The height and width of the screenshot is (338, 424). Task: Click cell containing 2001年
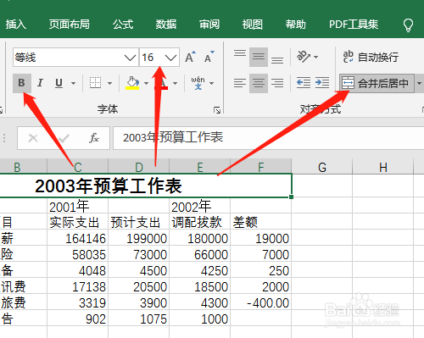(x=77, y=207)
